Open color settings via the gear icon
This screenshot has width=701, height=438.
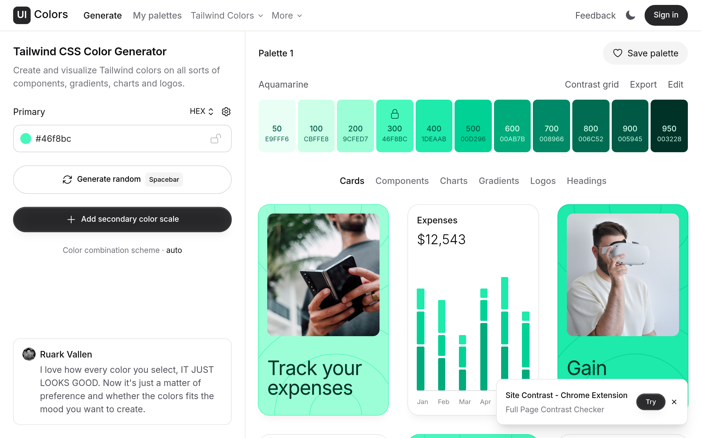[226, 111]
